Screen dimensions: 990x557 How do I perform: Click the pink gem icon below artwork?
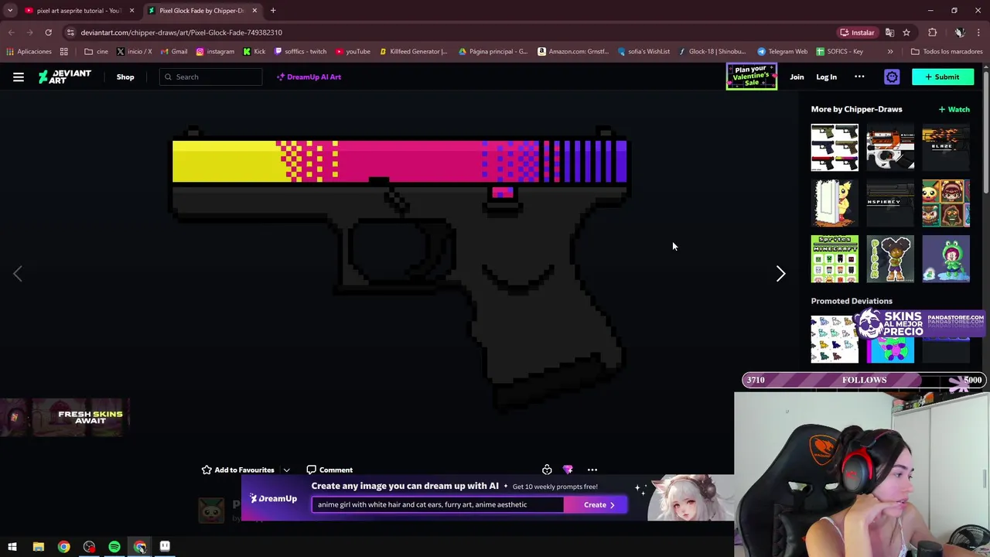(x=568, y=470)
